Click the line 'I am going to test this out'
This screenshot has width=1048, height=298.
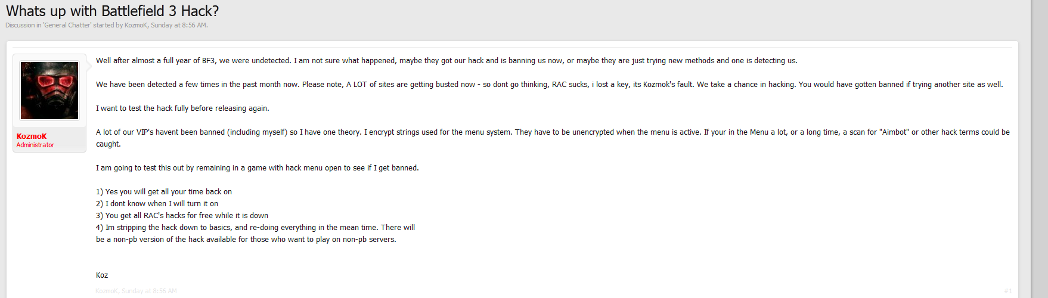pos(257,168)
